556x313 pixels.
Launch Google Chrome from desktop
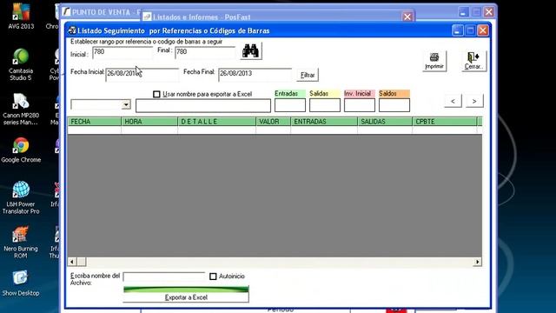pos(21,150)
